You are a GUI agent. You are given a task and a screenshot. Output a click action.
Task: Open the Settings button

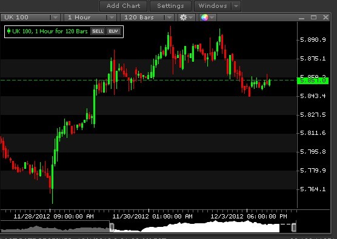[x=170, y=6]
